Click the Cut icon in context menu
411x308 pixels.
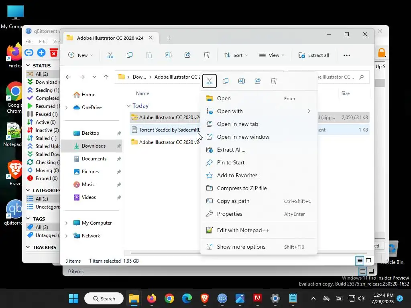(x=210, y=81)
